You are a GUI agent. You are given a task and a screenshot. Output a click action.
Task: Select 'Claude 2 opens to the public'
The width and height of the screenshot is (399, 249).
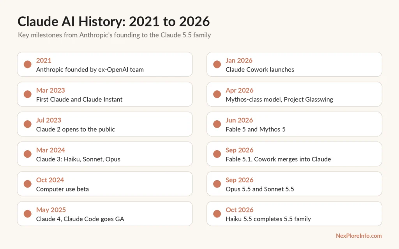(75, 129)
